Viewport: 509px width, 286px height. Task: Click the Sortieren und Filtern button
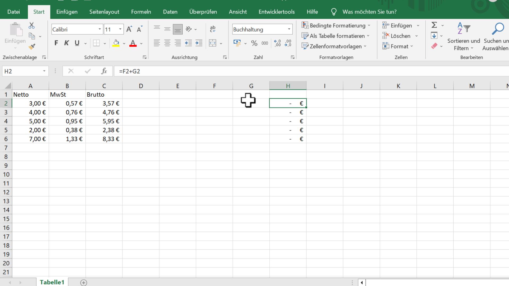(x=463, y=37)
